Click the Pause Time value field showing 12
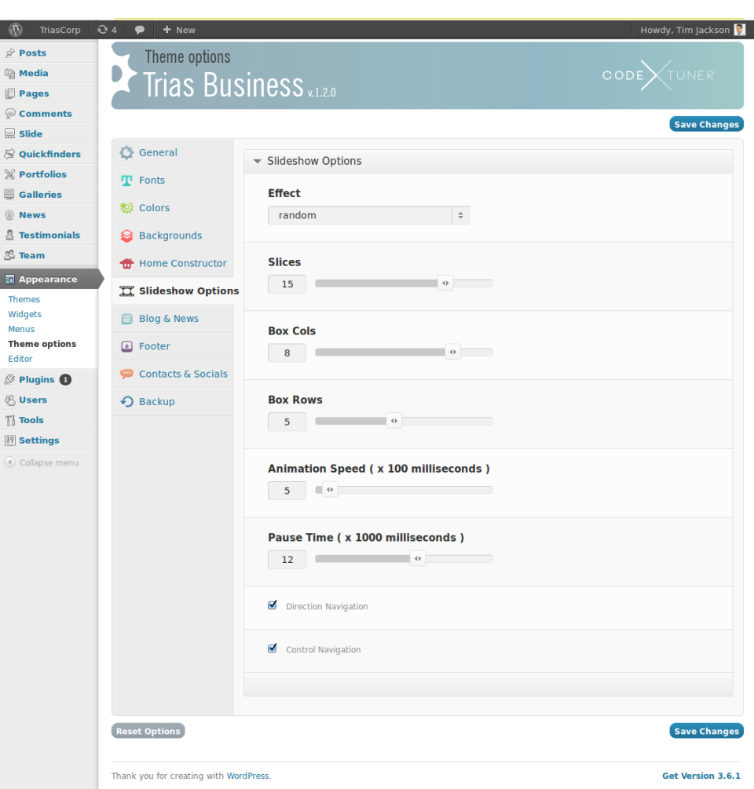This screenshot has height=789, width=754. 287,560
